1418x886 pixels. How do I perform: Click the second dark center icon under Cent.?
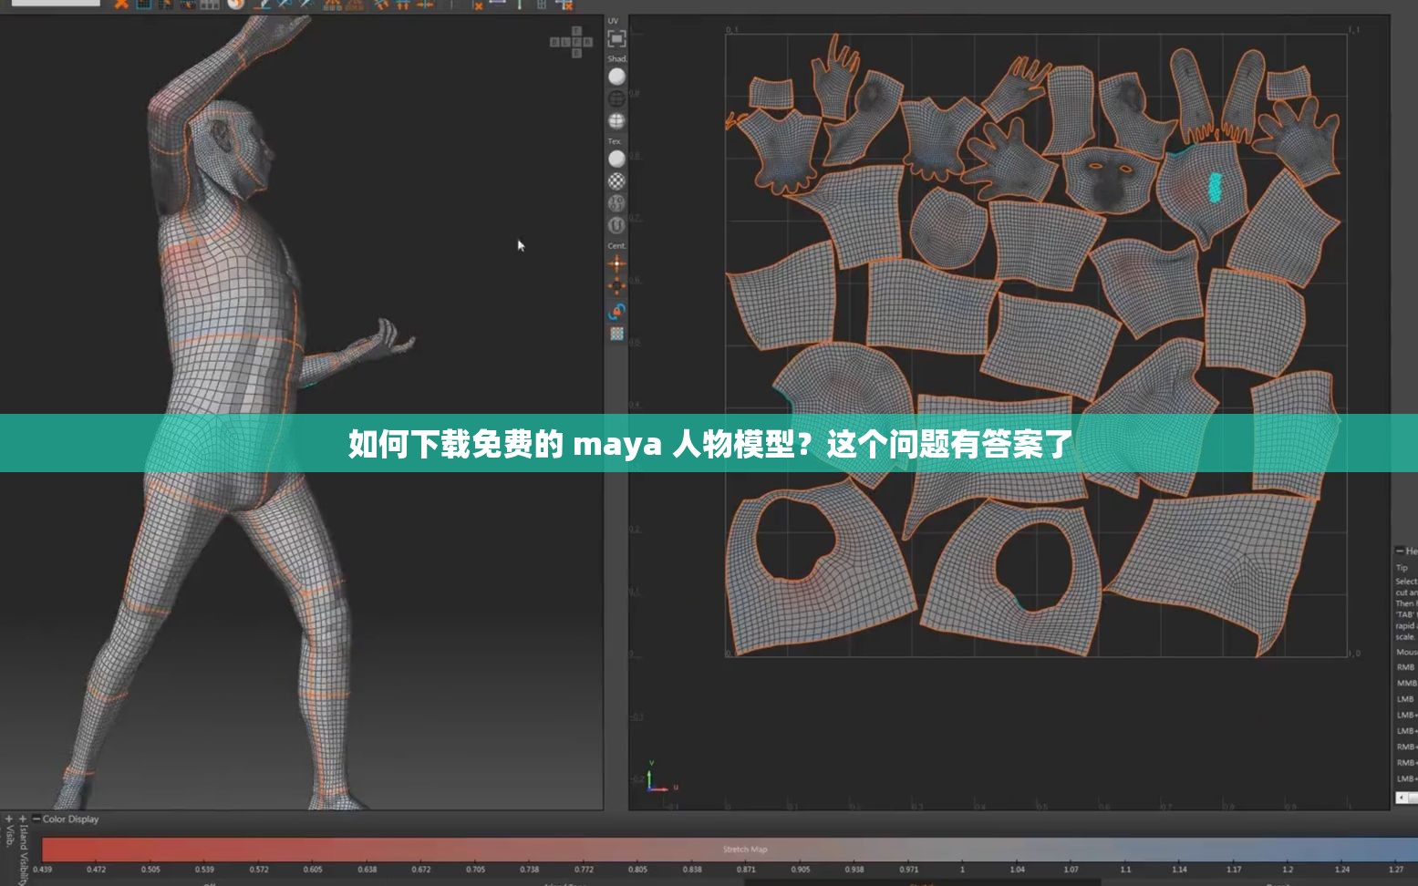coord(616,286)
